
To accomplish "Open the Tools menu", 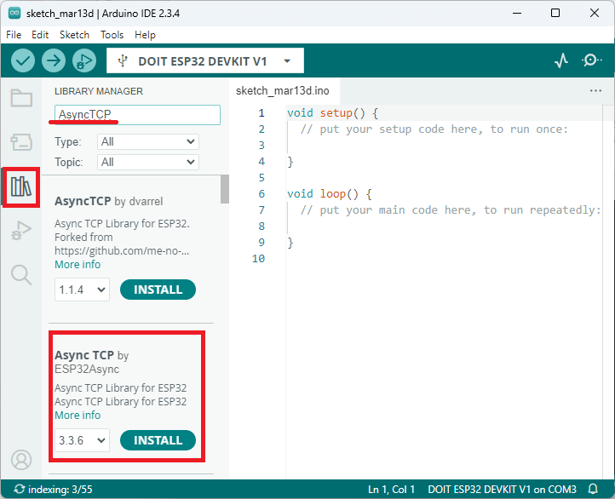I will [112, 35].
